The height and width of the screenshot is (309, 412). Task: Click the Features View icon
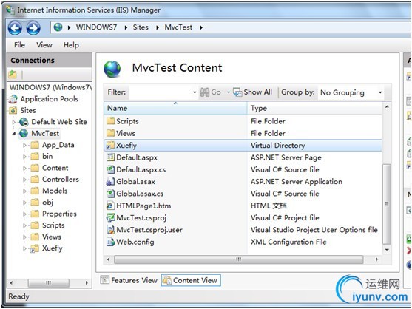tap(105, 280)
